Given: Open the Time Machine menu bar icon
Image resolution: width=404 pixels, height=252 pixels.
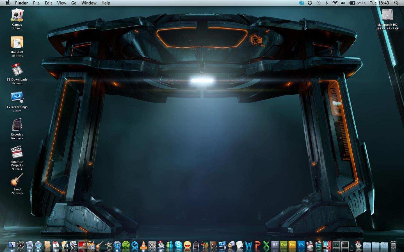Looking at the screenshot, I should pyautogui.click(x=318, y=3).
